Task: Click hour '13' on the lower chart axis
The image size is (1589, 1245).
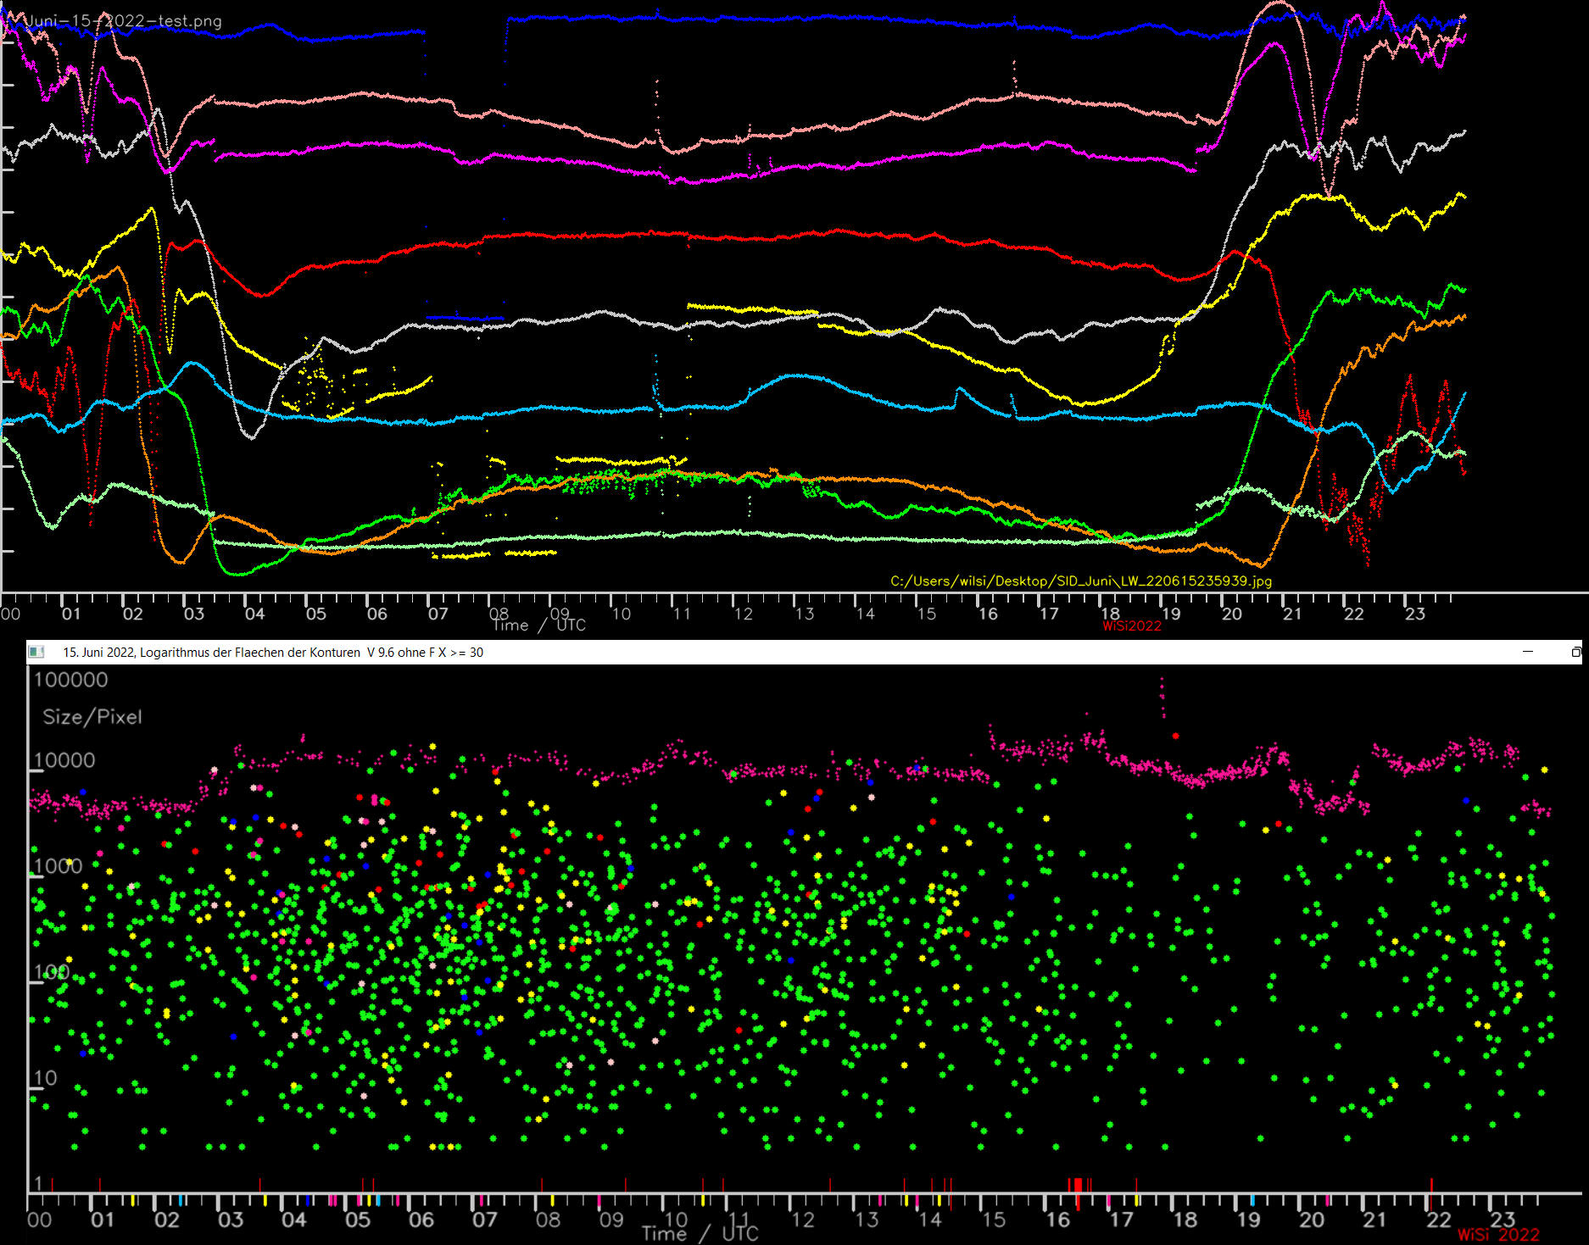Action: click(x=867, y=1220)
